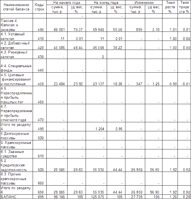Click the value 18.38

click(x=117, y=84)
